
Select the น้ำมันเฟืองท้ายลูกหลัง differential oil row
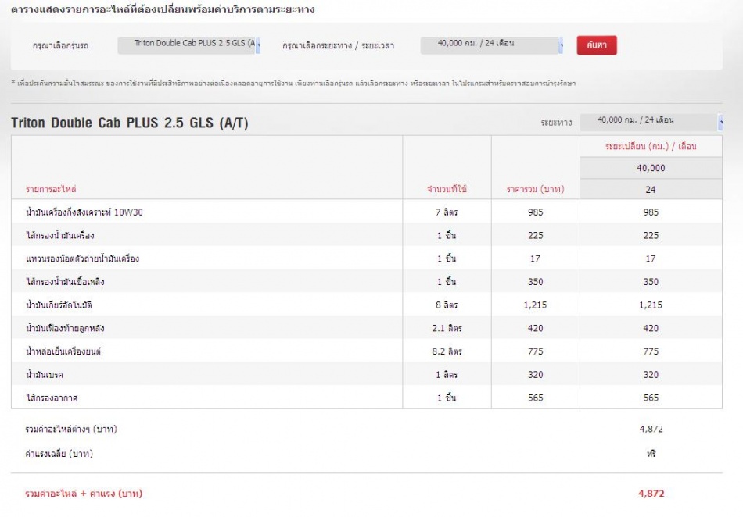pyautogui.click(x=71, y=329)
